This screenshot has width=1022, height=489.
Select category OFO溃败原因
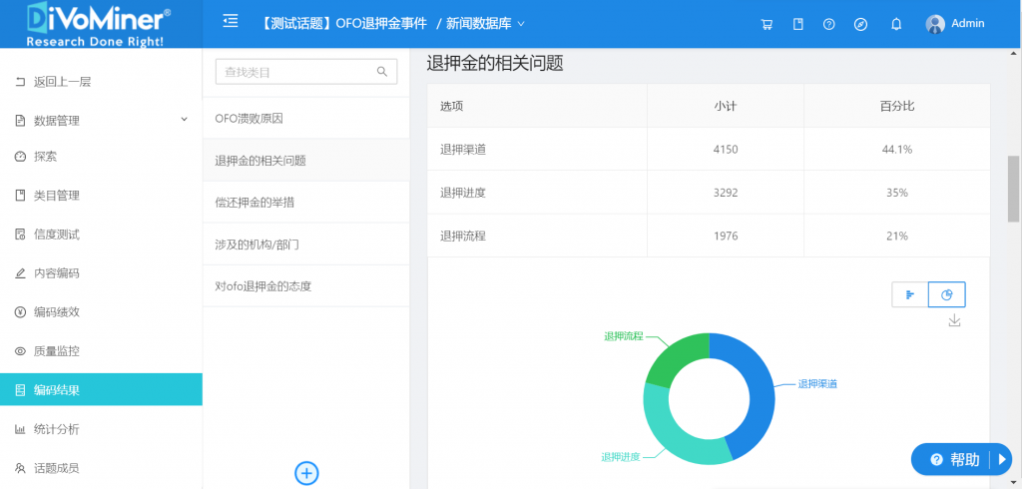pos(306,119)
